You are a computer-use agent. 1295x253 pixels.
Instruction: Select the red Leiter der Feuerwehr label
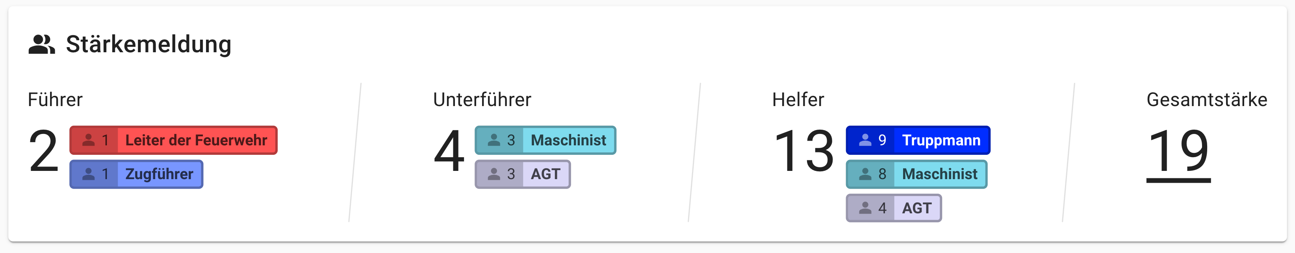[196, 140]
